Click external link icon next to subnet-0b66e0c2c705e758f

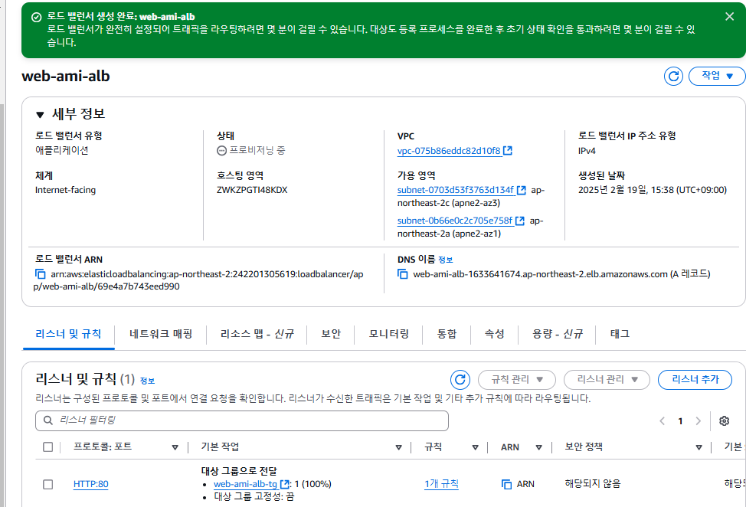click(x=520, y=221)
